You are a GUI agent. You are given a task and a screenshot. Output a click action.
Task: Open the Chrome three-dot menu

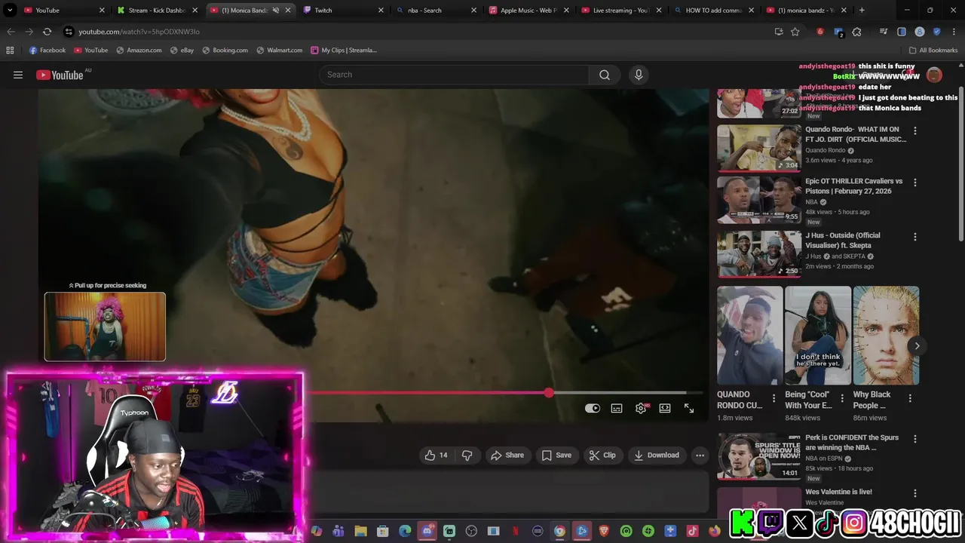tap(954, 32)
